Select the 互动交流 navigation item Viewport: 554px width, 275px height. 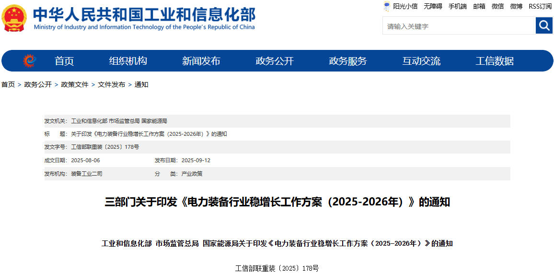click(421, 61)
